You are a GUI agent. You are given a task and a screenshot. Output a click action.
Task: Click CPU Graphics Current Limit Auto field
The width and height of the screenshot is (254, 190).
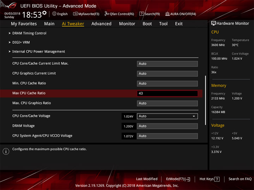(167, 74)
